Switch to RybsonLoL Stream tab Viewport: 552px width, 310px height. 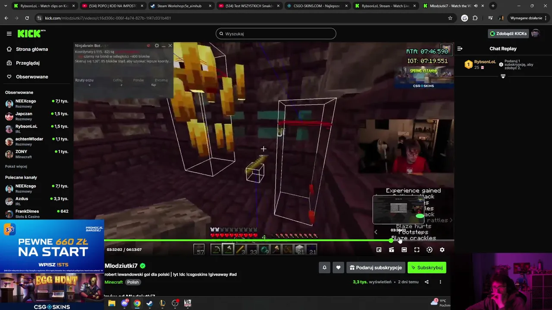pos(385,6)
